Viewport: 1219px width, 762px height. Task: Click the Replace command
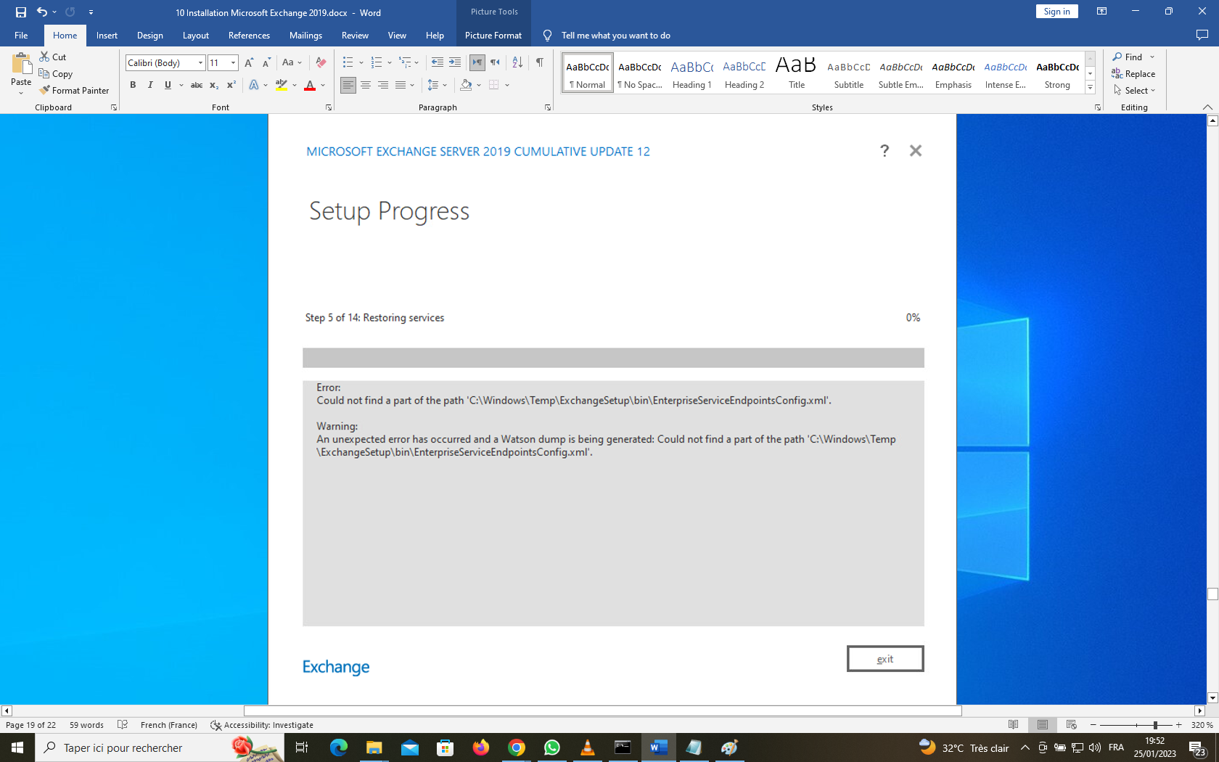(1133, 73)
